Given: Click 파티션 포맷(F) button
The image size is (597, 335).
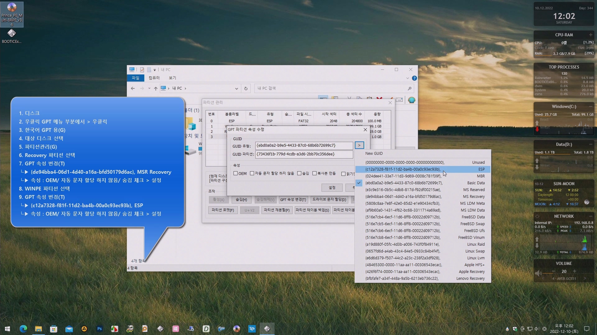Looking at the screenshot, I should [x=223, y=210].
